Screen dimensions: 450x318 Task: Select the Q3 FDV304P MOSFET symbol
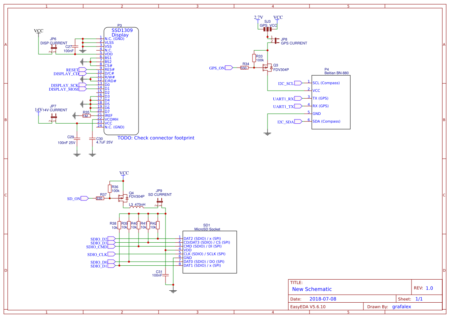click(268, 68)
